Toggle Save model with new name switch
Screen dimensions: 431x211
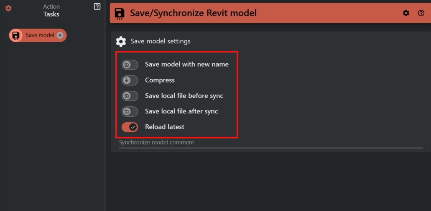coord(130,65)
